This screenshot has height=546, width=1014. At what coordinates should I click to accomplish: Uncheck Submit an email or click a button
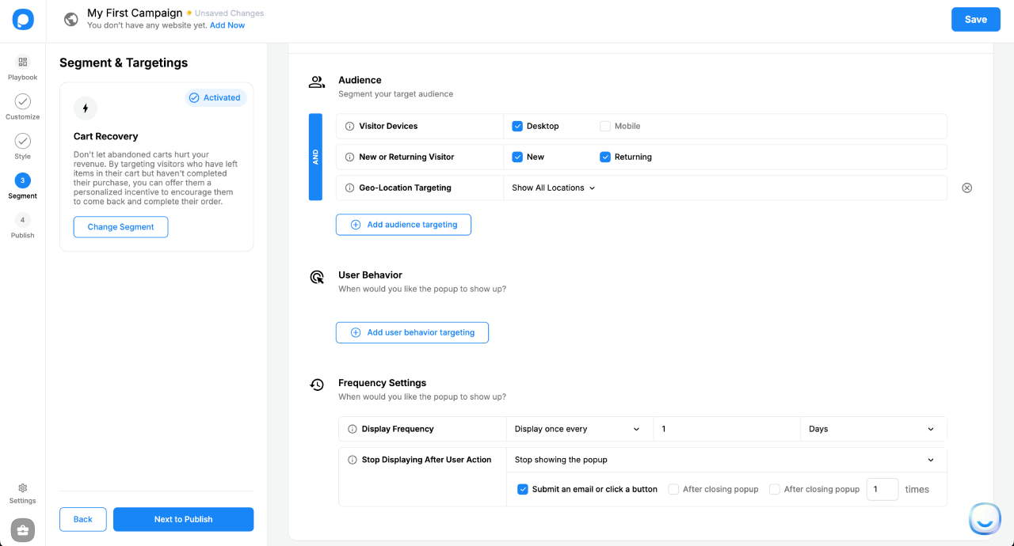(x=523, y=489)
